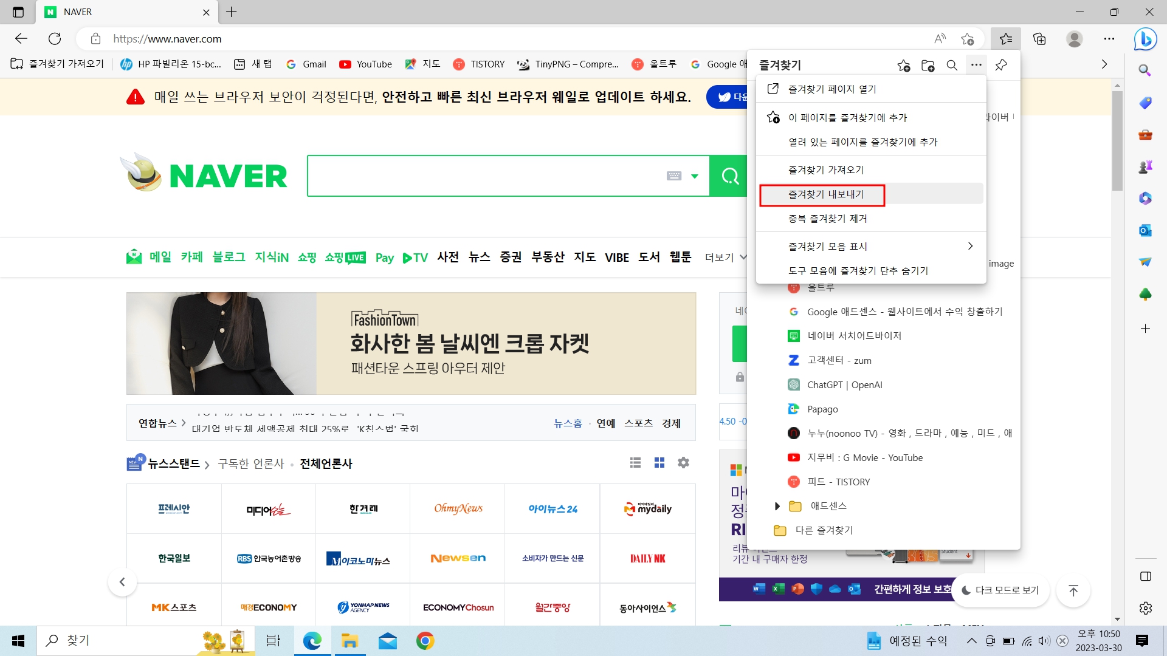Open the Collections icon in toolbar

pyautogui.click(x=1039, y=39)
